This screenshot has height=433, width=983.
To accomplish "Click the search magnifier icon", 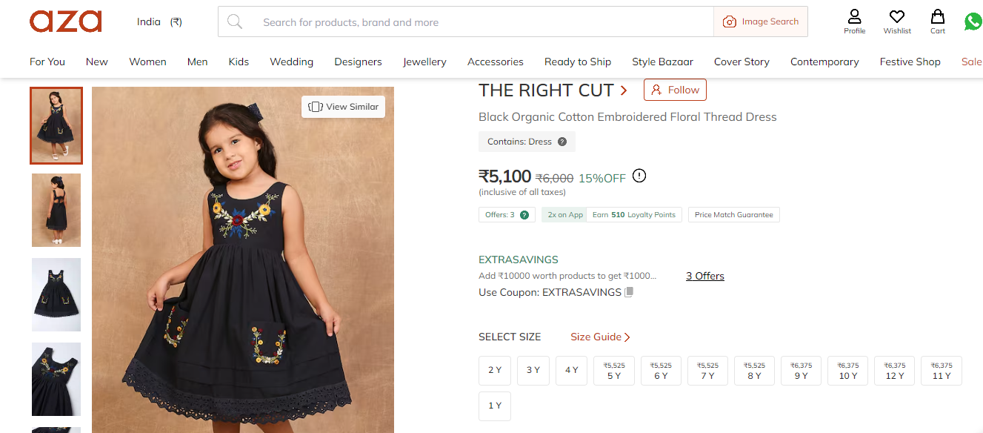I will (235, 22).
